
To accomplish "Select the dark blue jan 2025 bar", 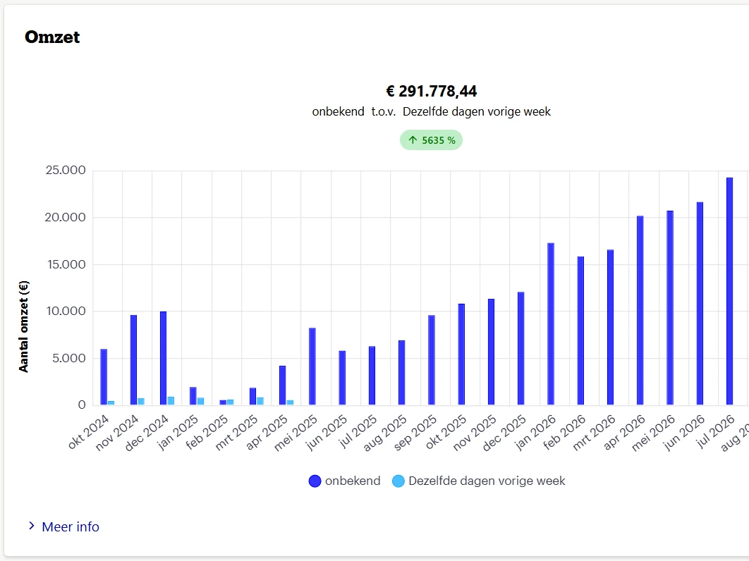I will (x=193, y=396).
